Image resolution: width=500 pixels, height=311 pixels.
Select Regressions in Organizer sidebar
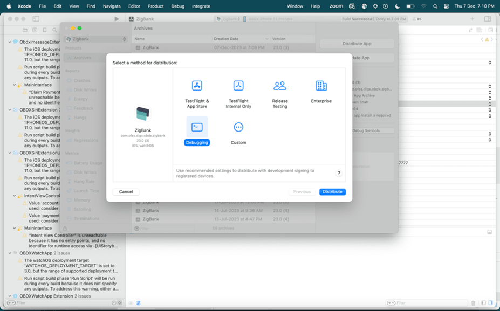click(x=86, y=140)
